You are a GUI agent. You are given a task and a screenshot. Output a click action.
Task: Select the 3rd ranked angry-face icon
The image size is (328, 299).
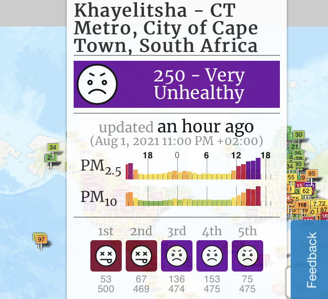(177, 256)
